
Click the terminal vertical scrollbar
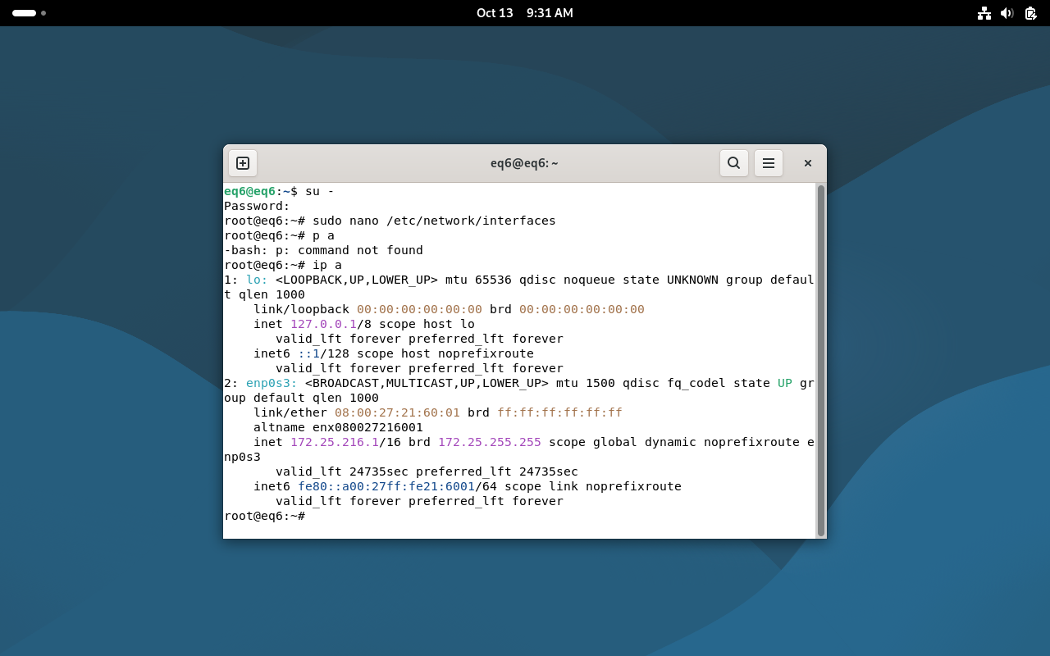(x=820, y=361)
